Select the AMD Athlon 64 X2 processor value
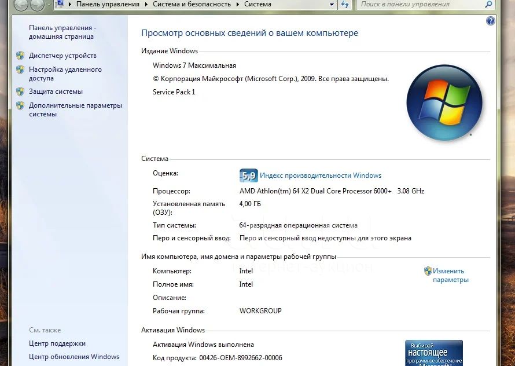Image resolution: width=515 pixels, height=366 pixels. click(x=332, y=191)
